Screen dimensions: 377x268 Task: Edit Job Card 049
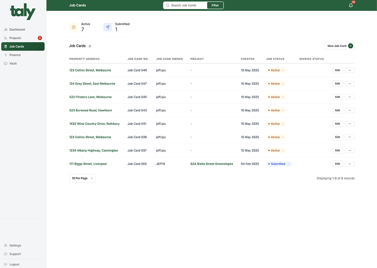(x=337, y=70)
